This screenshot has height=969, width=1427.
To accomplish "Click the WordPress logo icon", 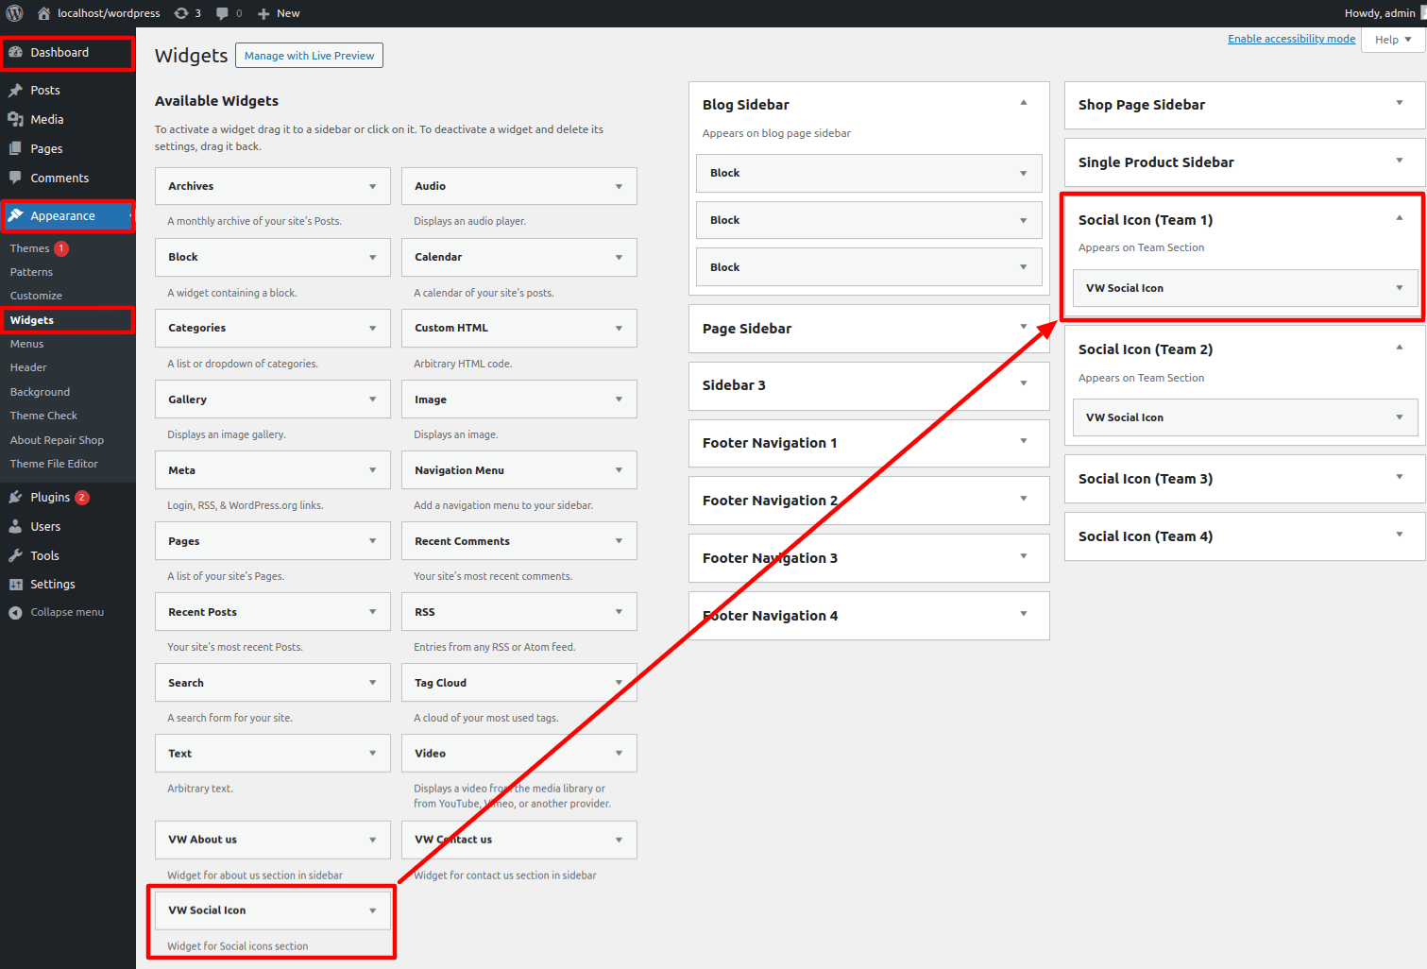I will click(x=14, y=13).
